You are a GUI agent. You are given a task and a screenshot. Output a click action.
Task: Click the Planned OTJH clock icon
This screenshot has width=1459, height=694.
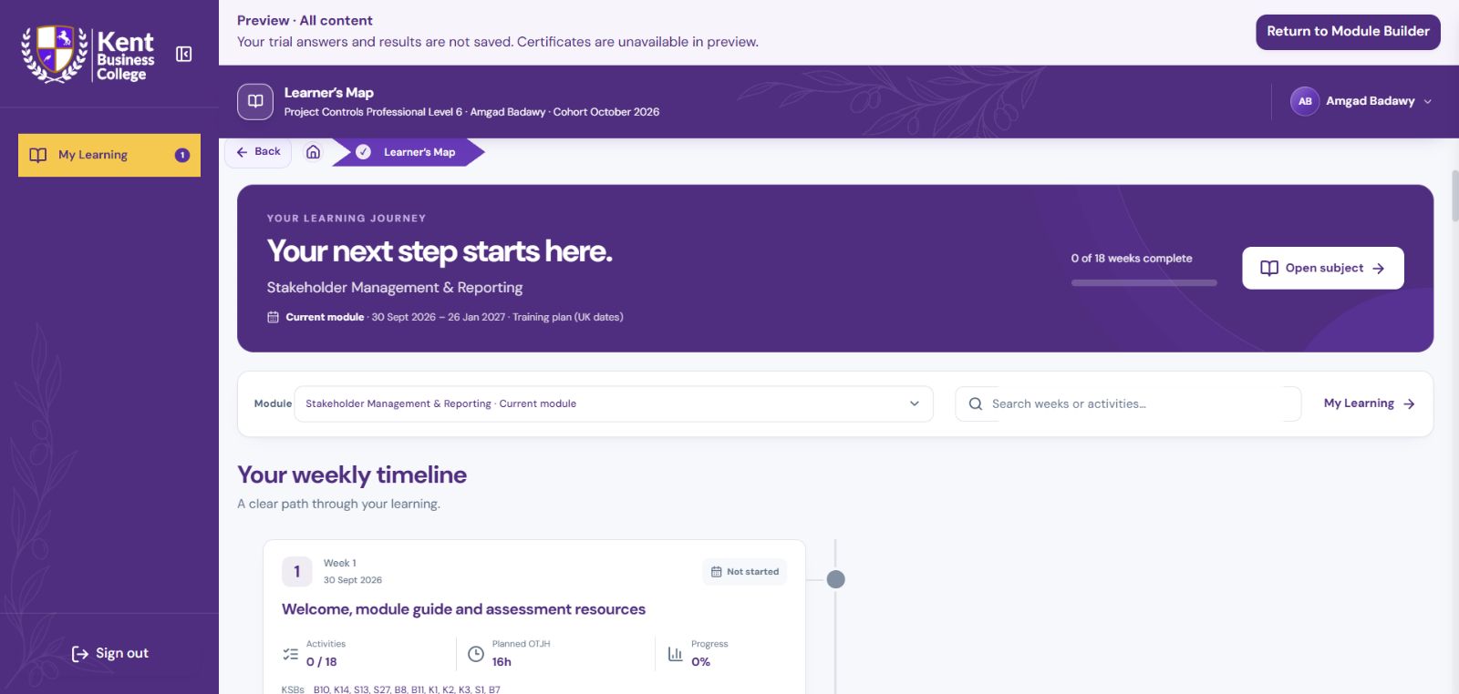pyautogui.click(x=476, y=654)
